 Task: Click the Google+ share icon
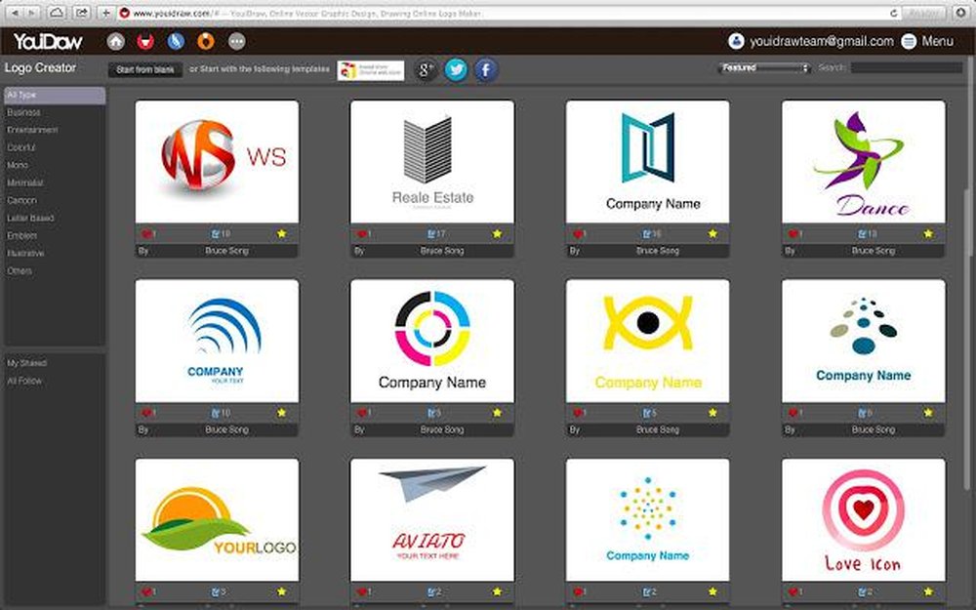(x=424, y=69)
